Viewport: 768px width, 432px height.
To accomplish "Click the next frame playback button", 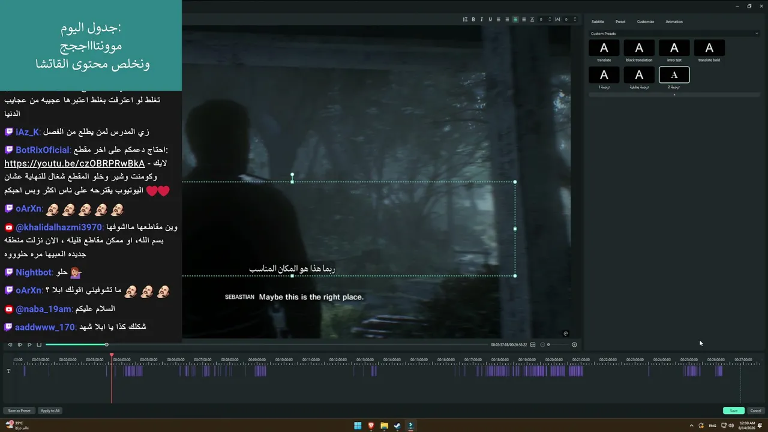I will [x=20, y=344].
